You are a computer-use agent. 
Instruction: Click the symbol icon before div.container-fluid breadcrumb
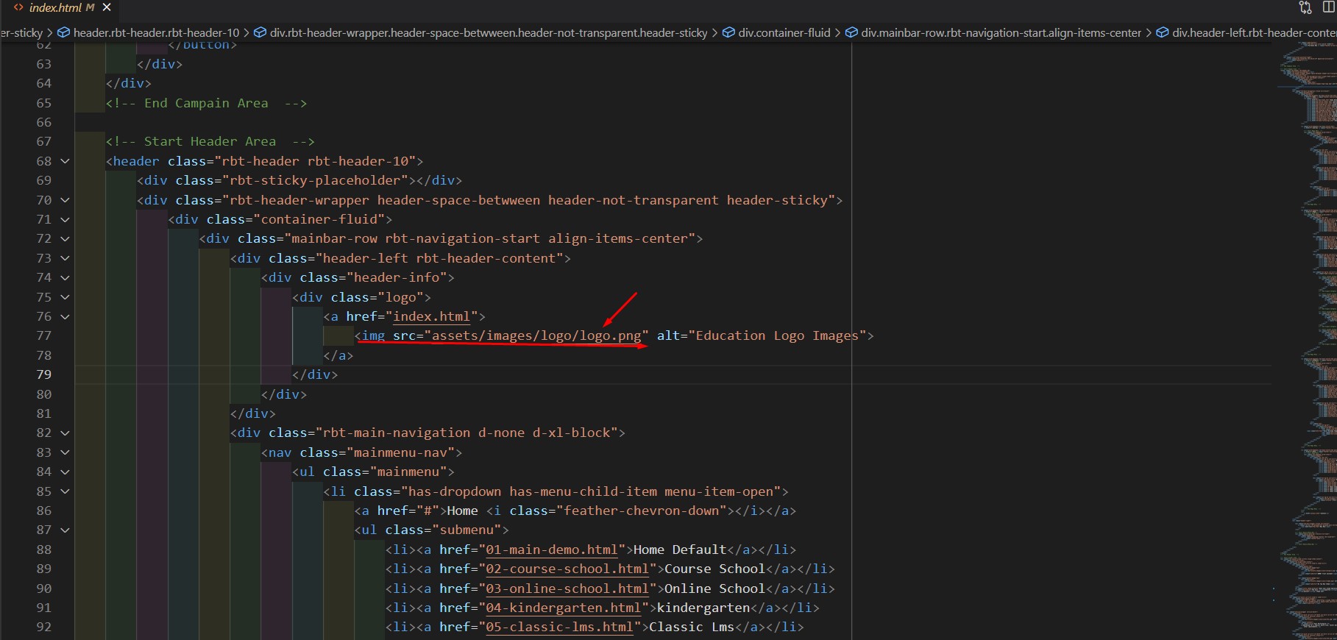[x=728, y=32]
